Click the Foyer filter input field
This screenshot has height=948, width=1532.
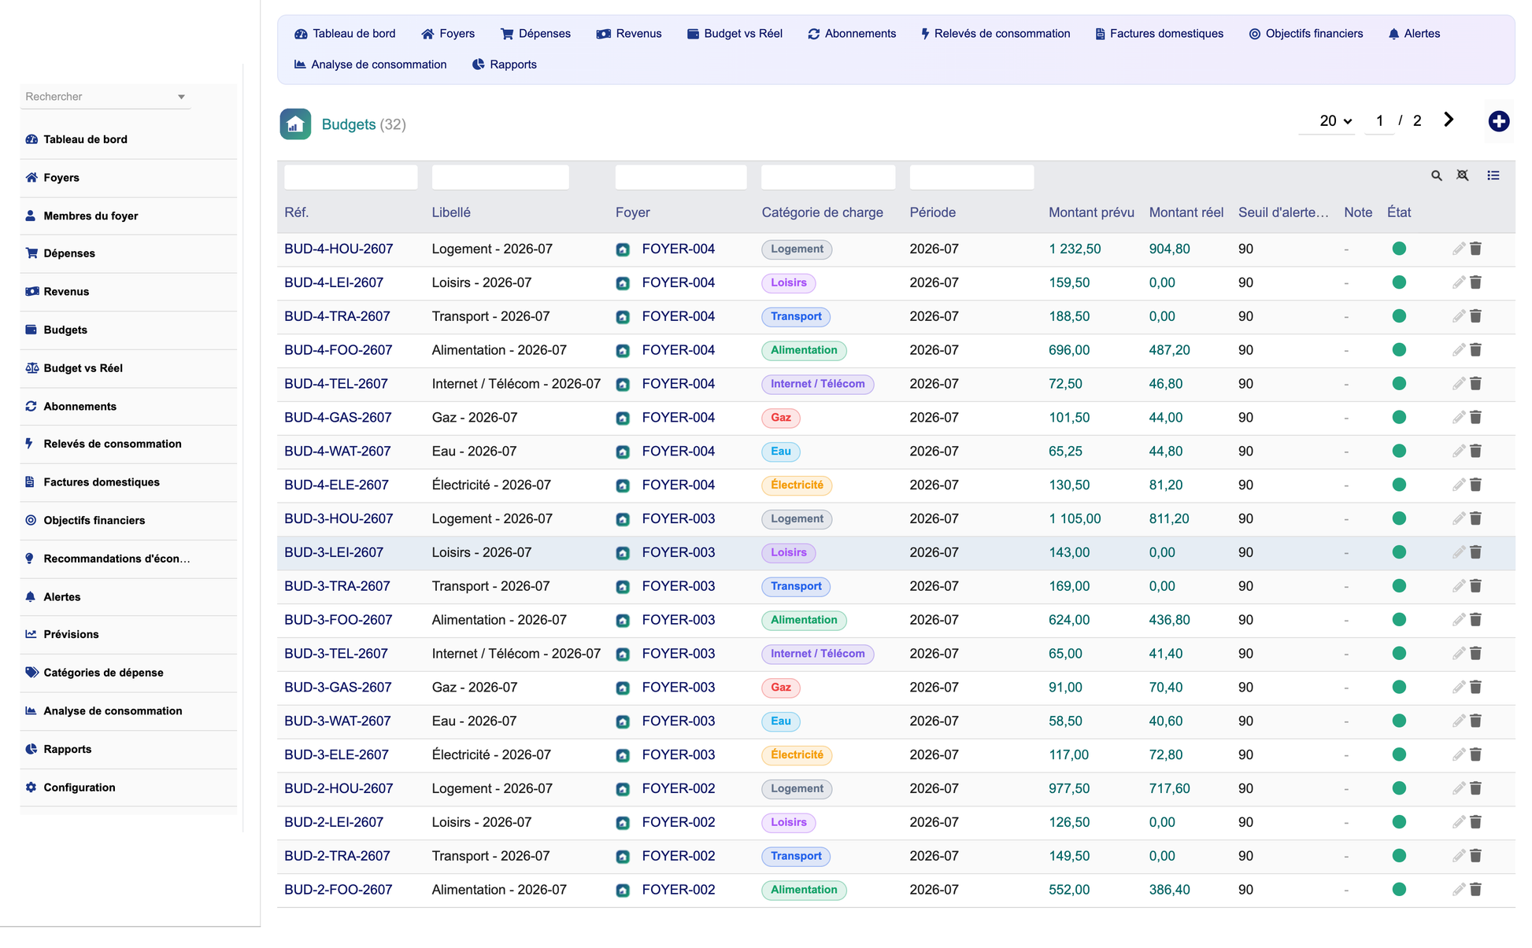(x=681, y=177)
